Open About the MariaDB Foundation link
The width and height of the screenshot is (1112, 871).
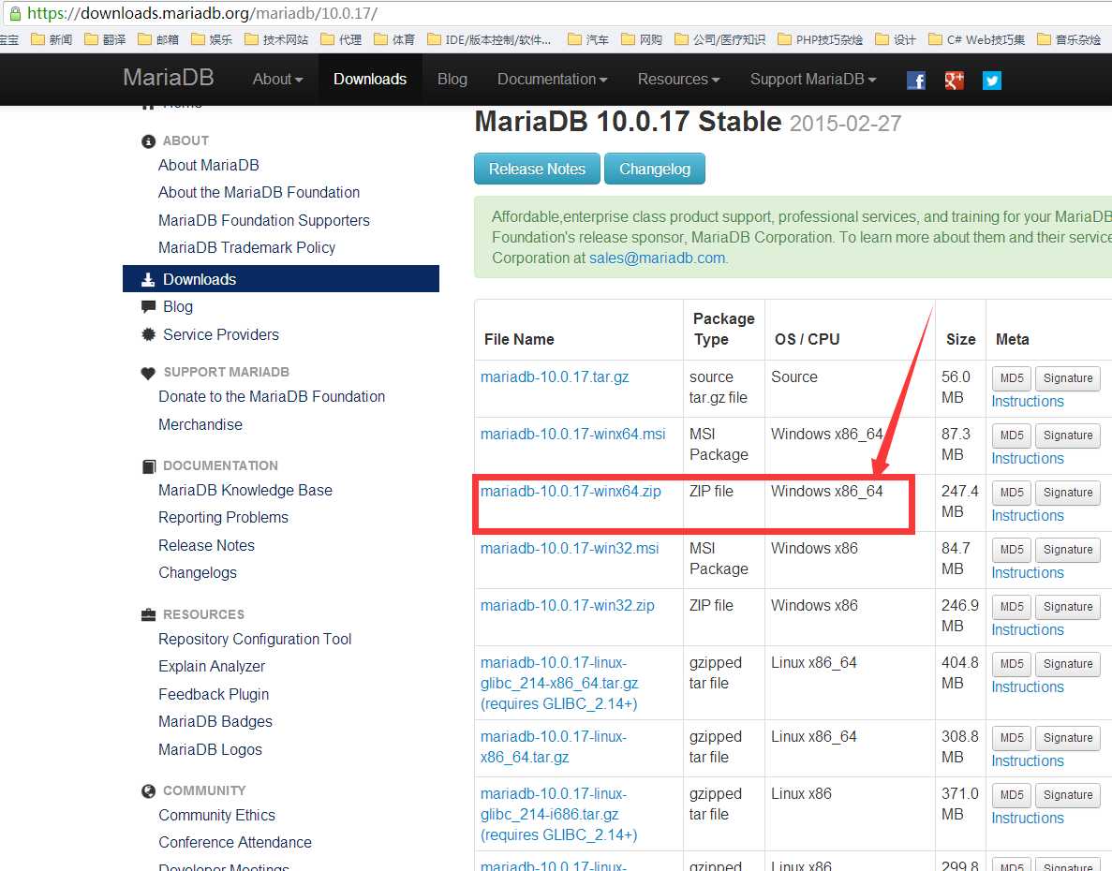coord(259,193)
